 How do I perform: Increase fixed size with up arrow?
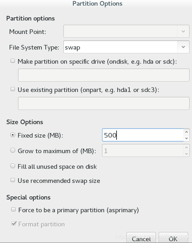point(186,132)
